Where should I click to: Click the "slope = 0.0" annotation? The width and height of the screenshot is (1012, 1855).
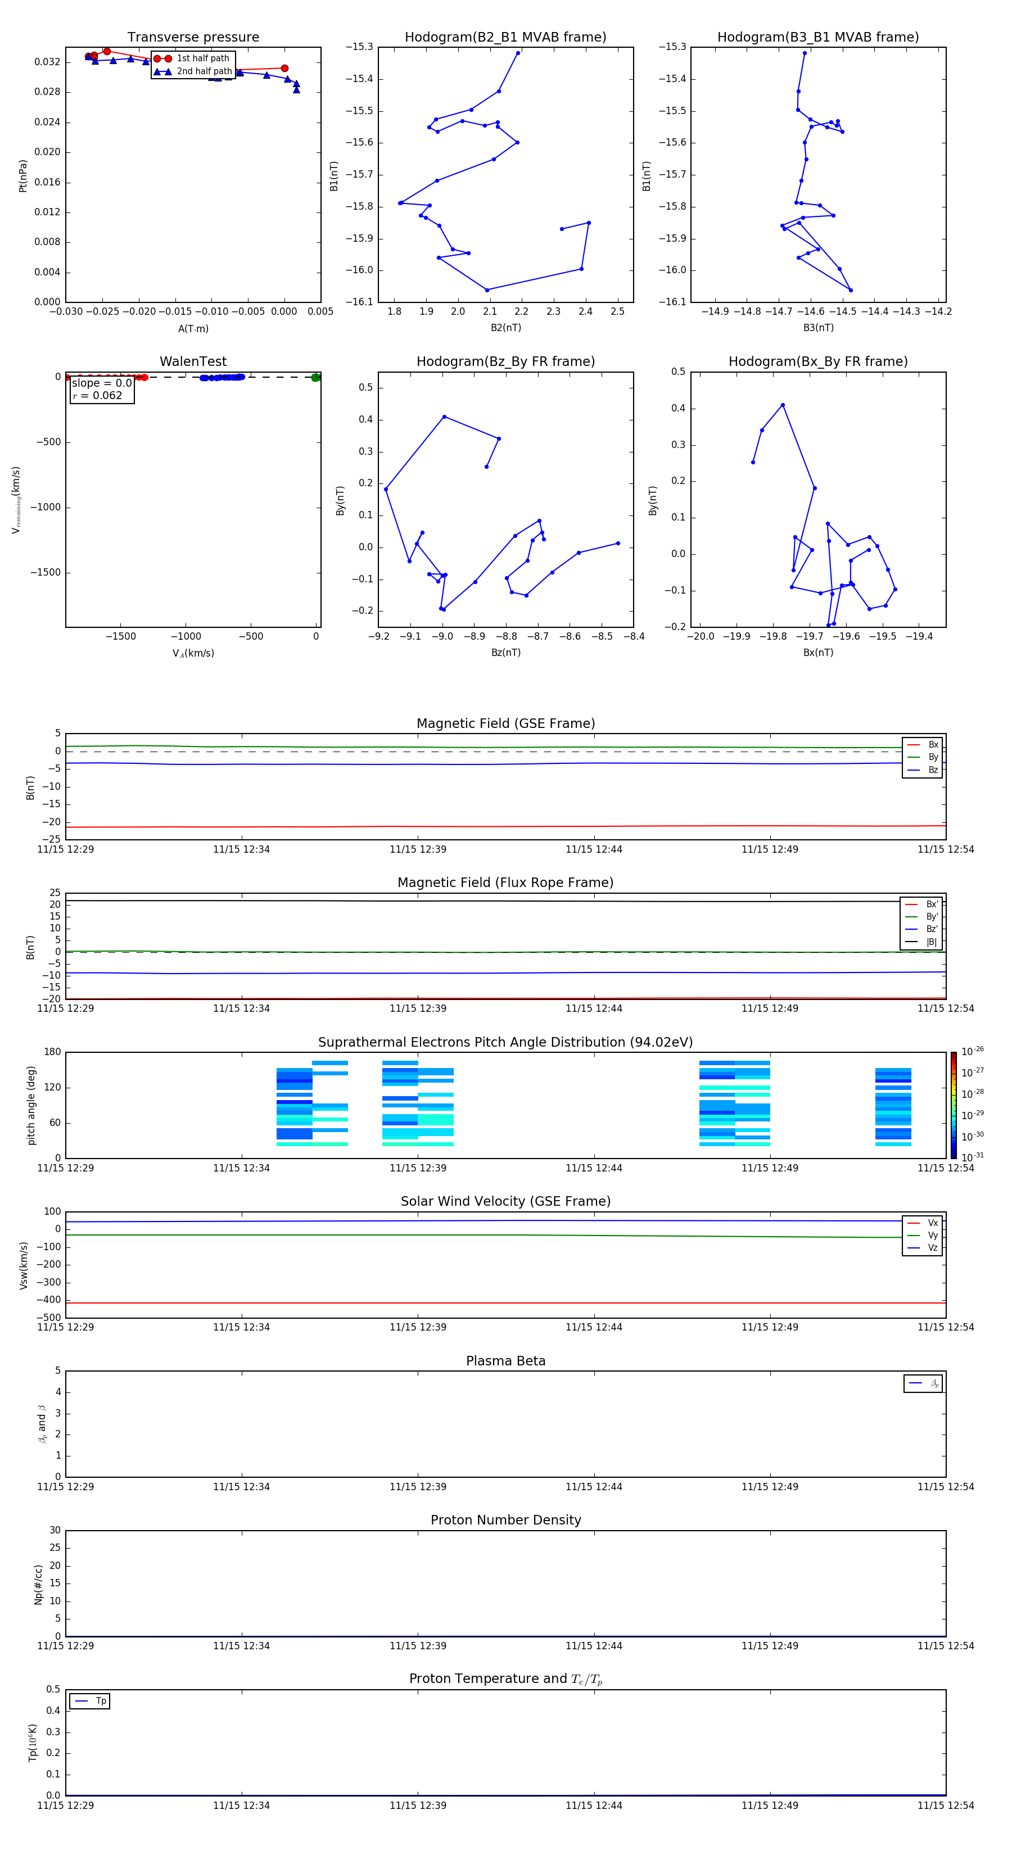[102, 383]
